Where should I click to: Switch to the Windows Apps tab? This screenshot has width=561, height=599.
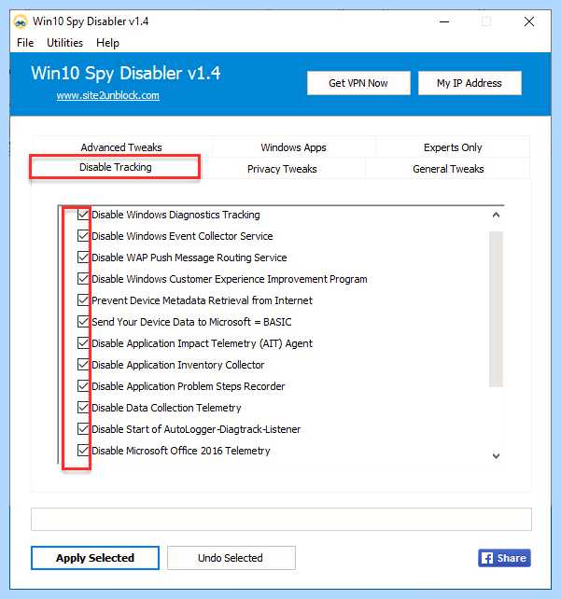point(293,147)
